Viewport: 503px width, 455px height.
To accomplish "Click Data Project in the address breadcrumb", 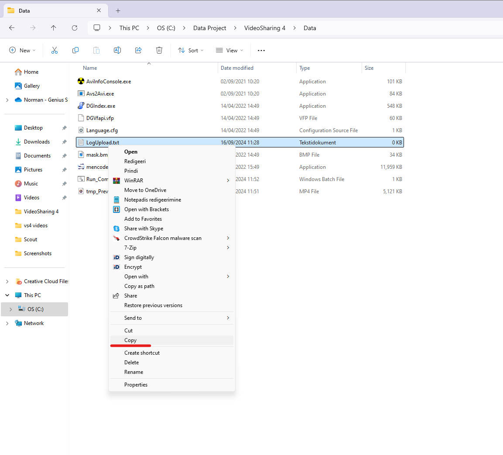I will (209, 28).
